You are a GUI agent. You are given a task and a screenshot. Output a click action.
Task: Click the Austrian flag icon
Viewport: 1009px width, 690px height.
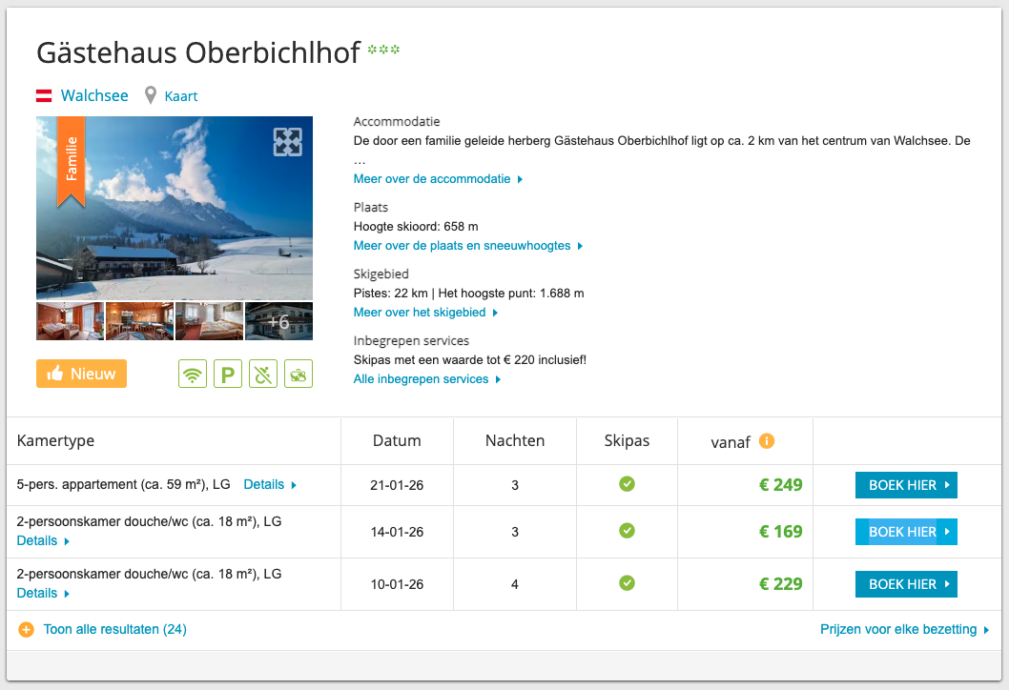pos(44,95)
